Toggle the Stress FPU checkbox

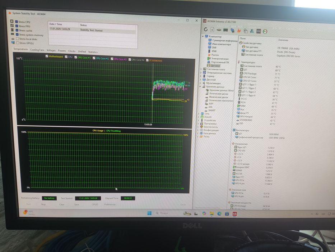pyautogui.click(x=17, y=26)
